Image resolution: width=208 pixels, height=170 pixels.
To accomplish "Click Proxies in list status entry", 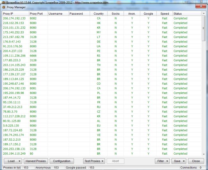I will coord(16,168).
